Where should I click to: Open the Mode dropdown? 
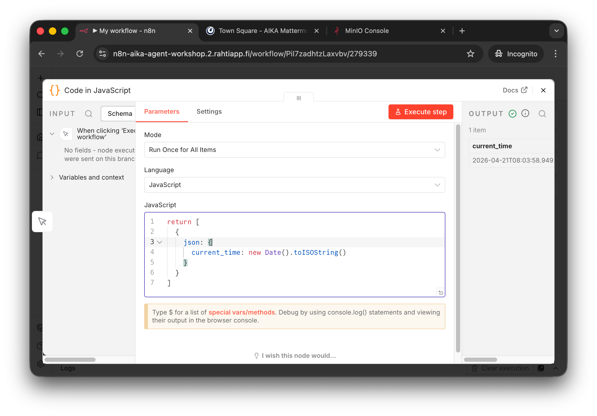[x=294, y=150]
